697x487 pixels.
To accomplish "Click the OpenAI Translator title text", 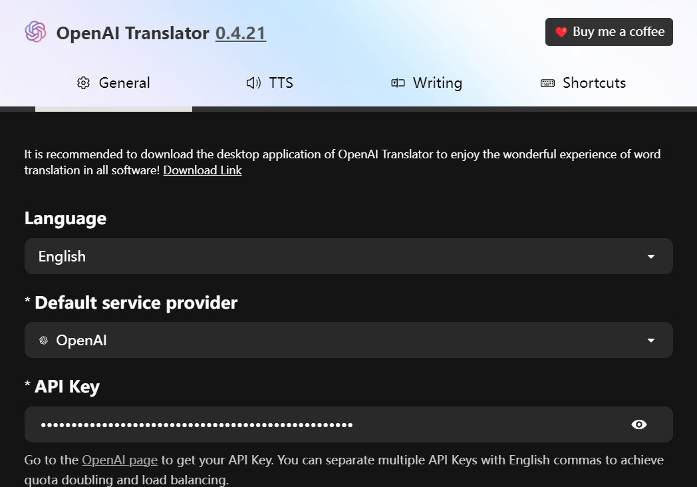I will pos(132,33).
